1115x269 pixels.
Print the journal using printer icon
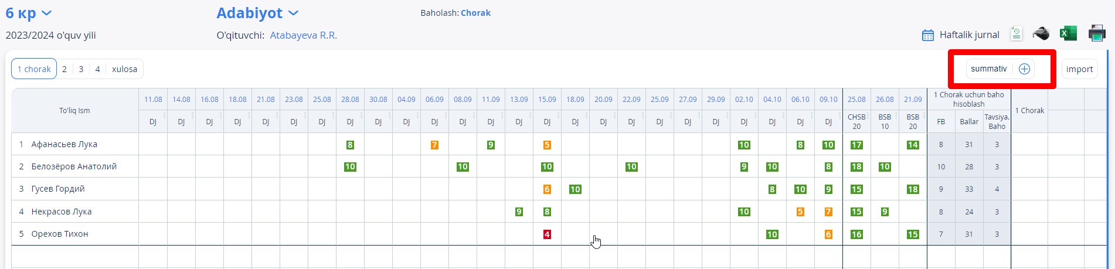coord(1096,33)
